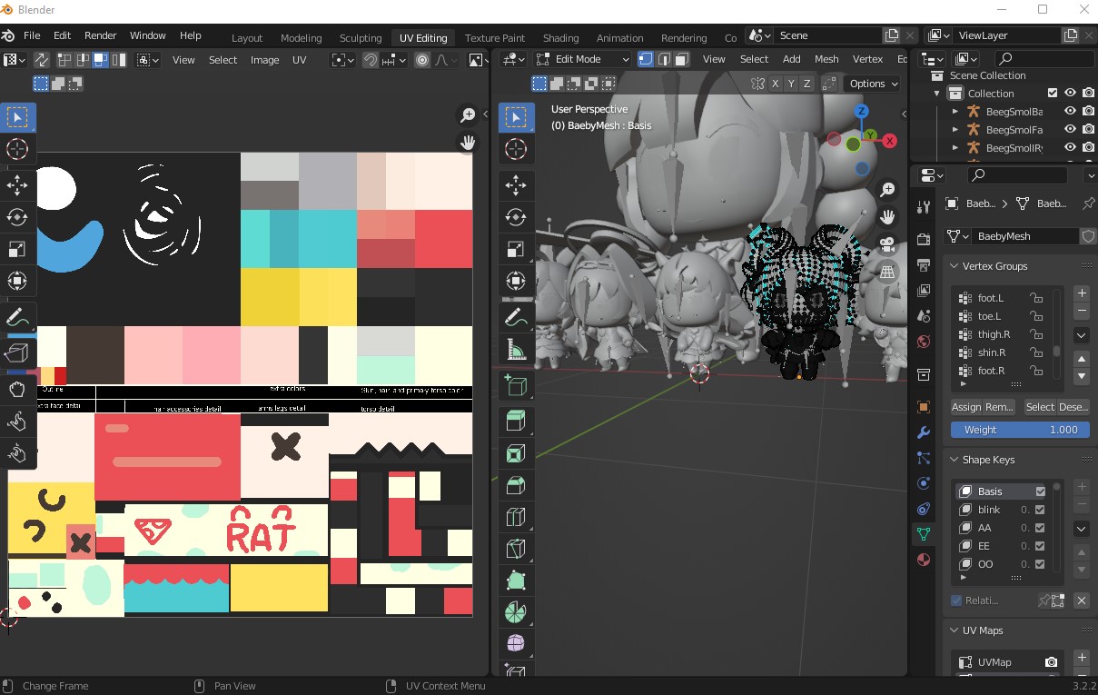Enable face select mode in 3D viewport
This screenshot has height=695, width=1098.
681,59
